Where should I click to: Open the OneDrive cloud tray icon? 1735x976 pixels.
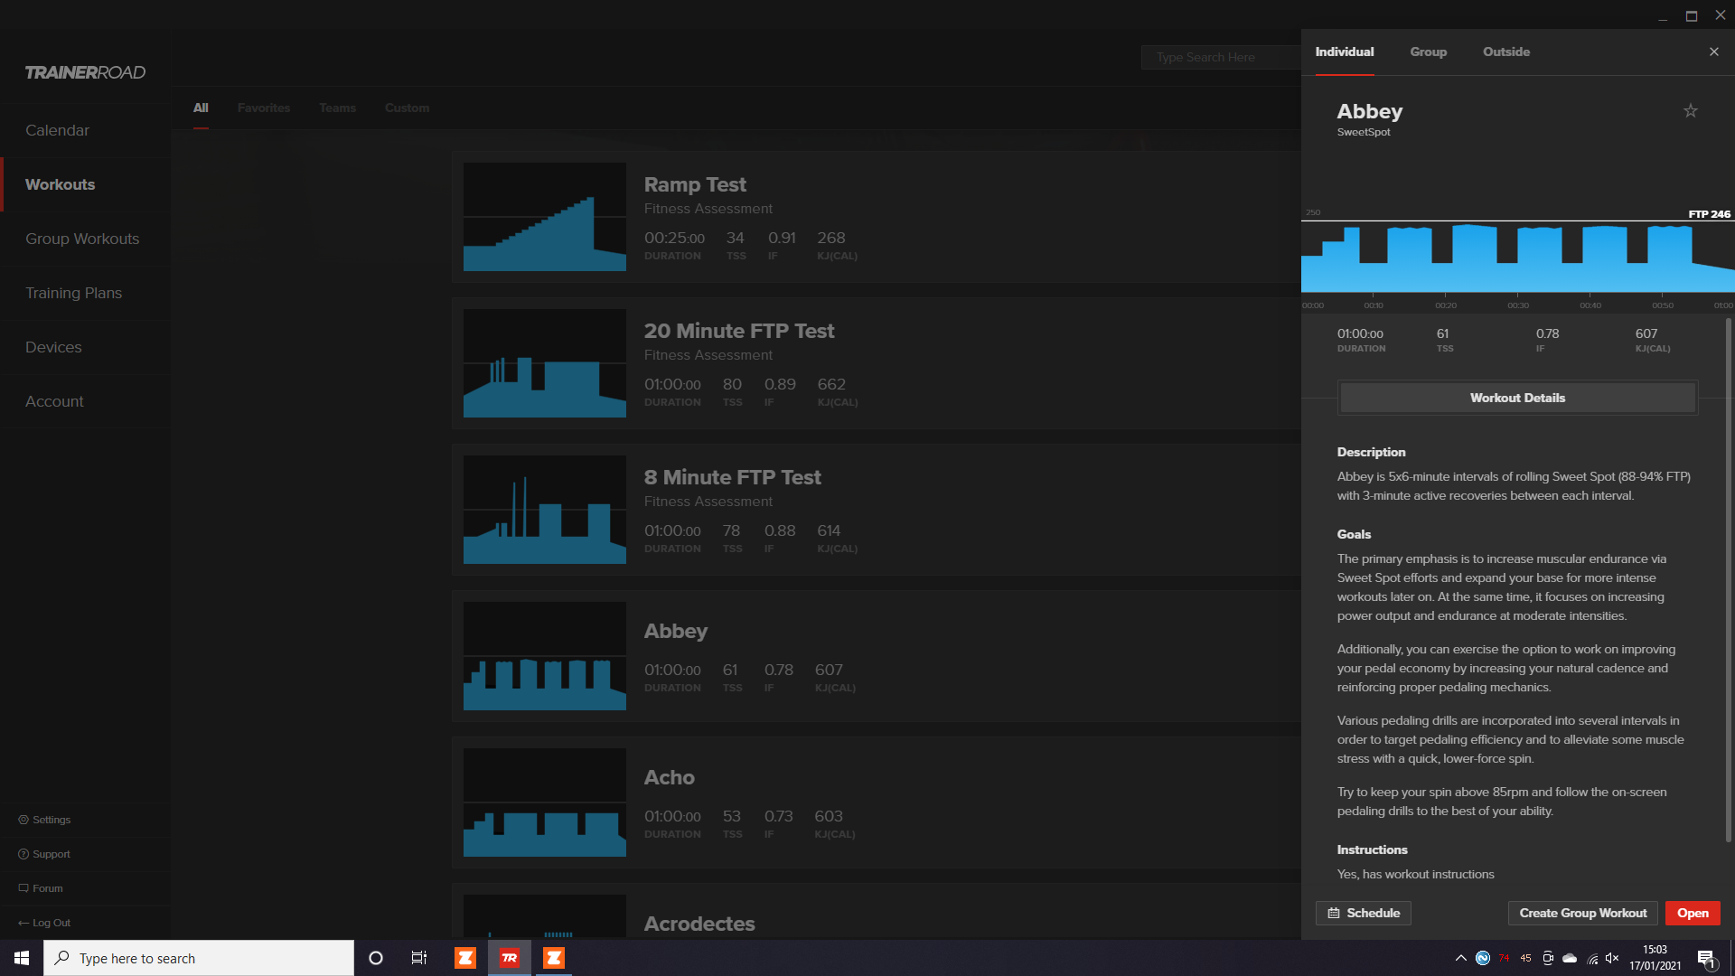1570,958
